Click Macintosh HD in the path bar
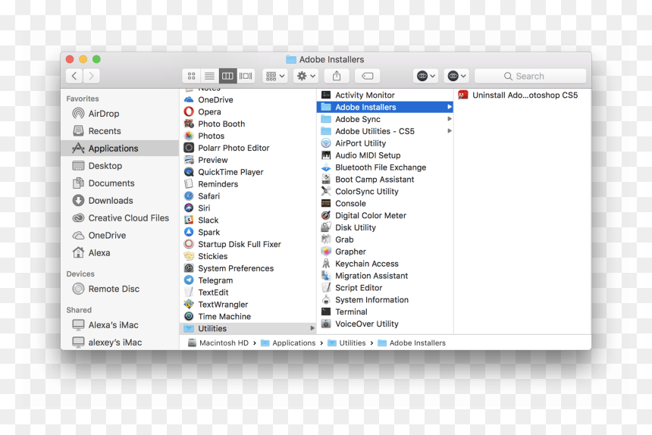Image resolution: width=652 pixels, height=435 pixels. (x=218, y=343)
